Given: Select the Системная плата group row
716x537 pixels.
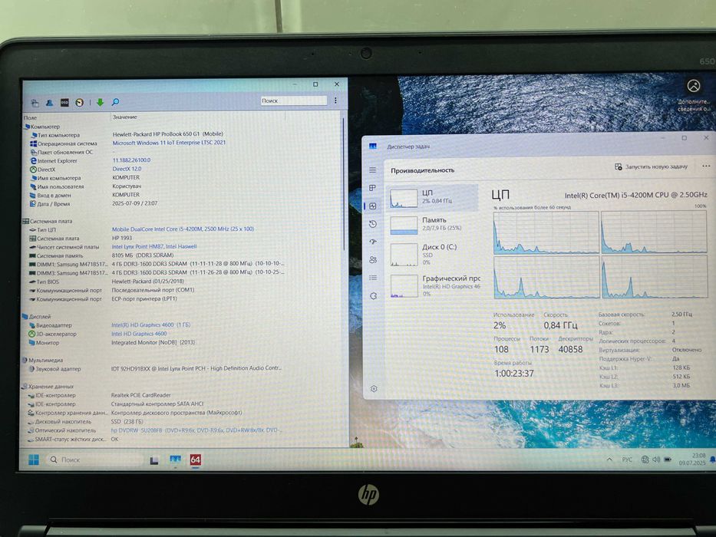Looking at the screenshot, I should tap(48, 221).
